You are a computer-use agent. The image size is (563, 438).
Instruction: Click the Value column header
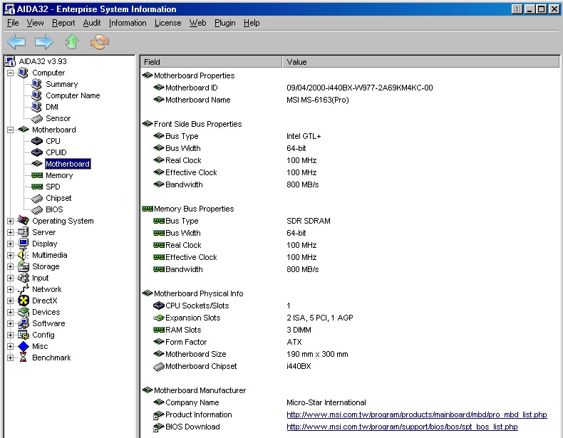point(296,62)
